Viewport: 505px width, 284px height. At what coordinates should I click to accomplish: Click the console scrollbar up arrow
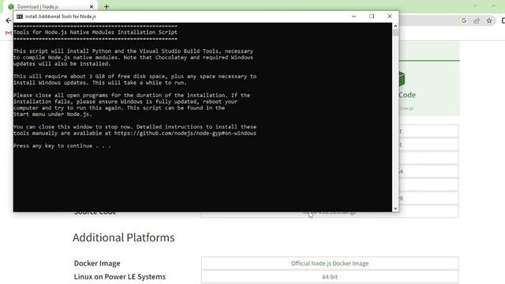coord(395,26)
